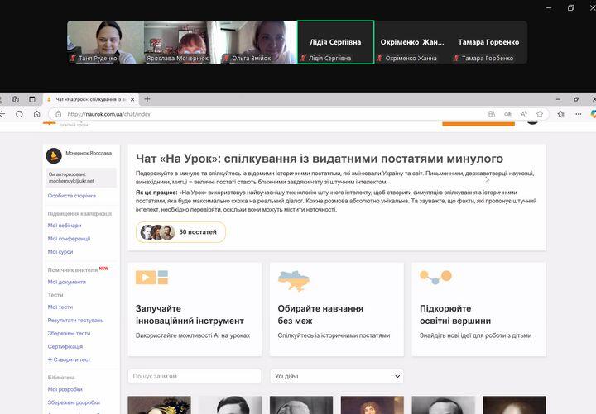Select Ольга Змійок video tile
This screenshot has height=414, width=596.
coord(259,42)
